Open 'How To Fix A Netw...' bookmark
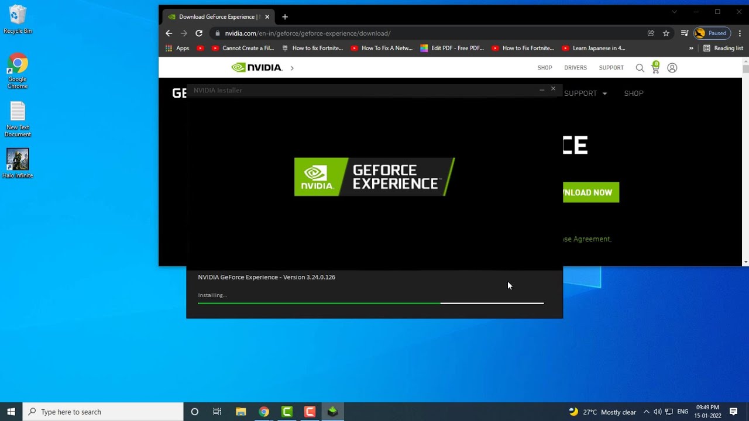The height and width of the screenshot is (421, 749). [382, 49]
